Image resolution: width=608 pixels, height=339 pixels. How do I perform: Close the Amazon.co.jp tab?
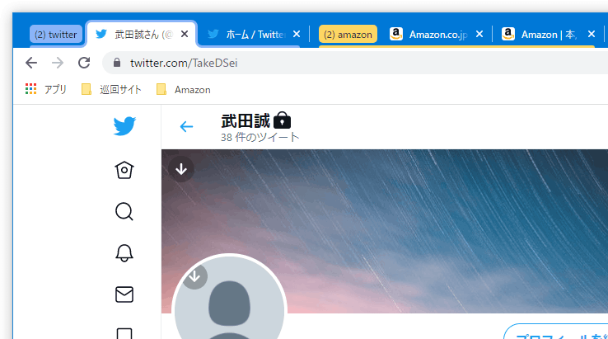coord(479,34)
